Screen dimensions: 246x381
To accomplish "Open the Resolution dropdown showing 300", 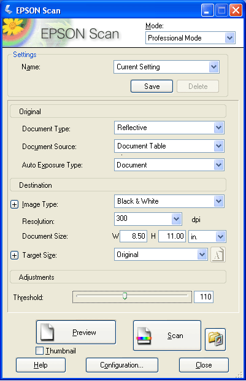I will point(148,219).
